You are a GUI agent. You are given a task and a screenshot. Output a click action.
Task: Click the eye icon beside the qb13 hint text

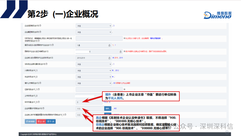tap(124, 51)
